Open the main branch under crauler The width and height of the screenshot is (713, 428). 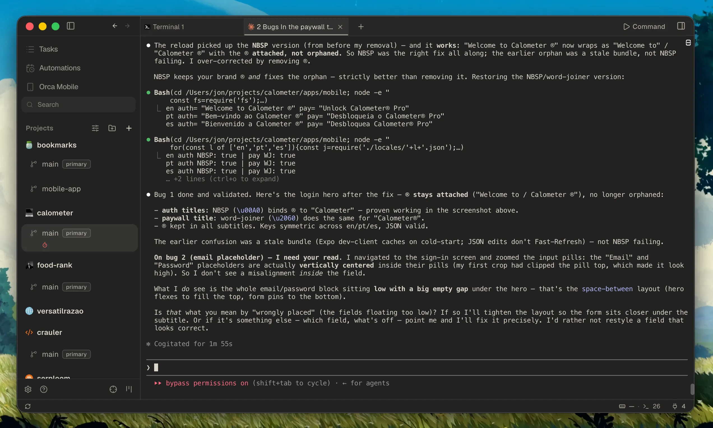click(50, 354)
